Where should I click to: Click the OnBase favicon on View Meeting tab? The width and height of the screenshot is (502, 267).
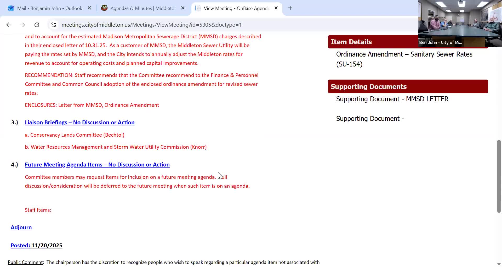click(x=198, y=8)
